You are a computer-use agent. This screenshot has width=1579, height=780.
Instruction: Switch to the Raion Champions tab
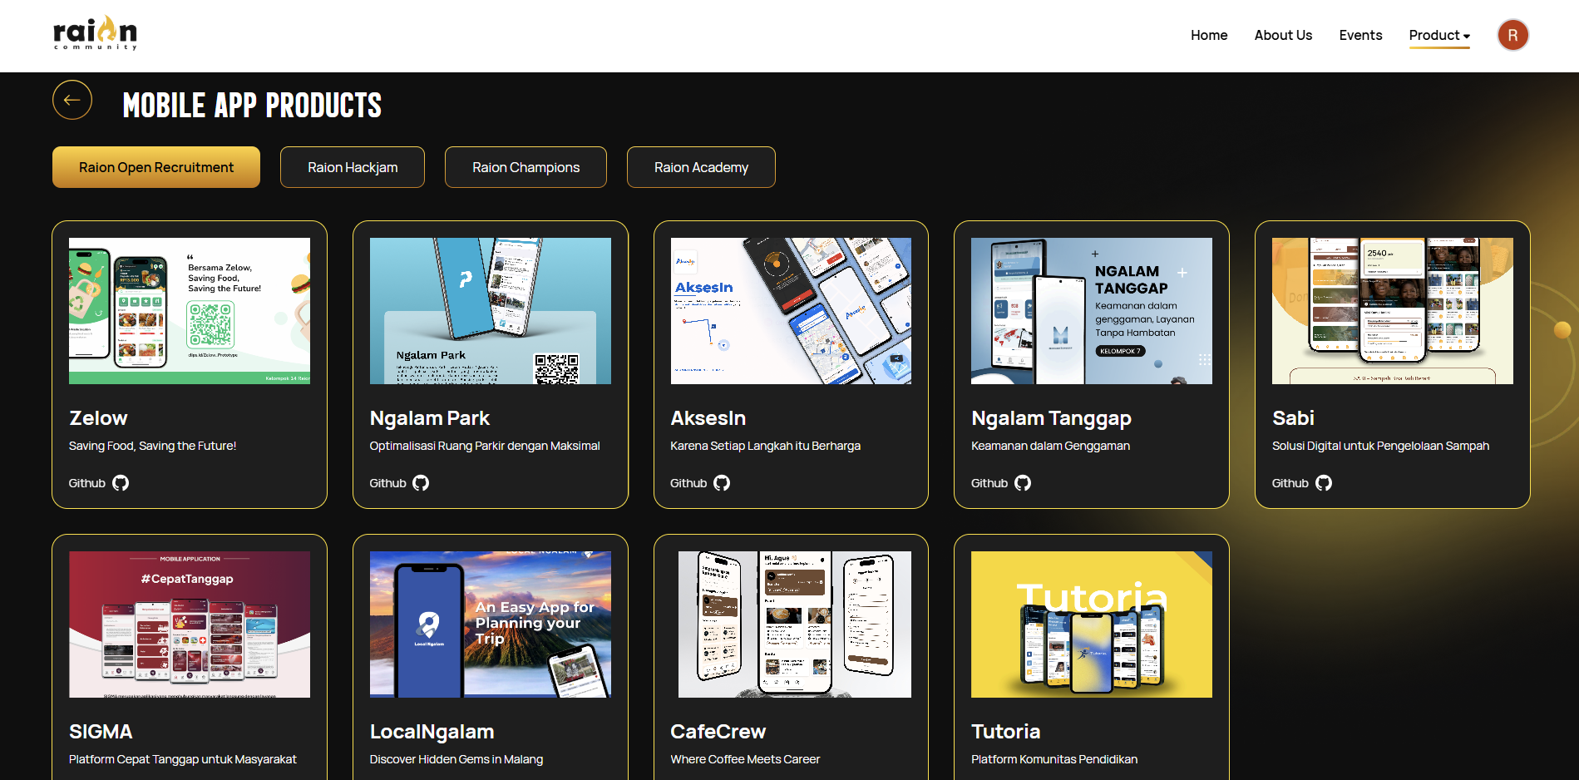point(526,167)
